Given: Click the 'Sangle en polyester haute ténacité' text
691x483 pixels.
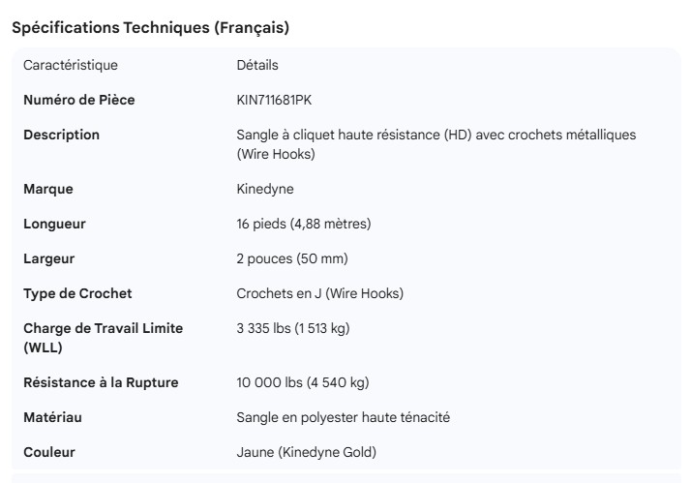Looking at the screenshot, I should coord(344,417).
